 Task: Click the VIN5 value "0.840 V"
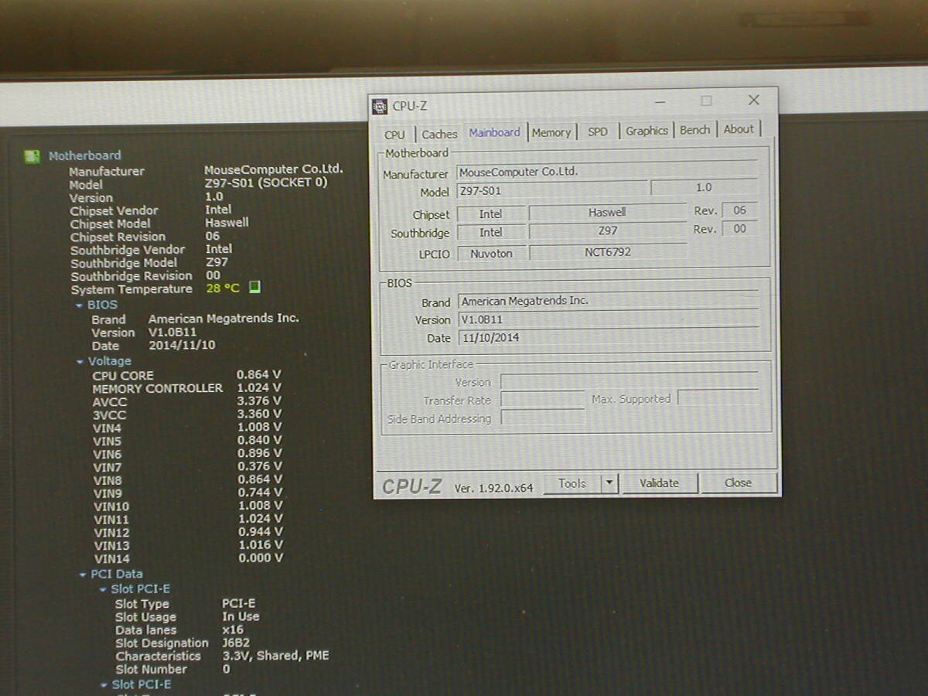tap(259, 440)
